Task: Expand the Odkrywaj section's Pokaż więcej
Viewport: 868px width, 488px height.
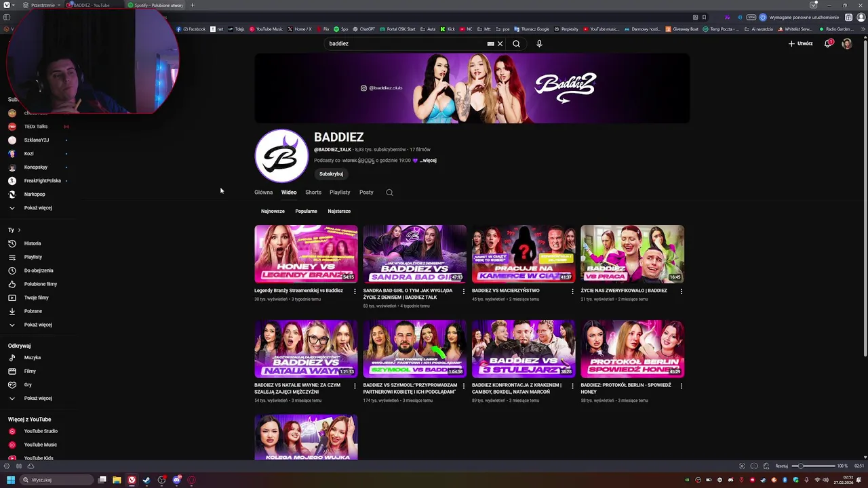Action: tap(38, 399)
